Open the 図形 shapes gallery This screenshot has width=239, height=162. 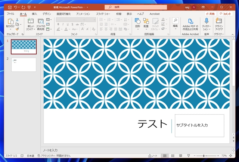tap(137, 22)
